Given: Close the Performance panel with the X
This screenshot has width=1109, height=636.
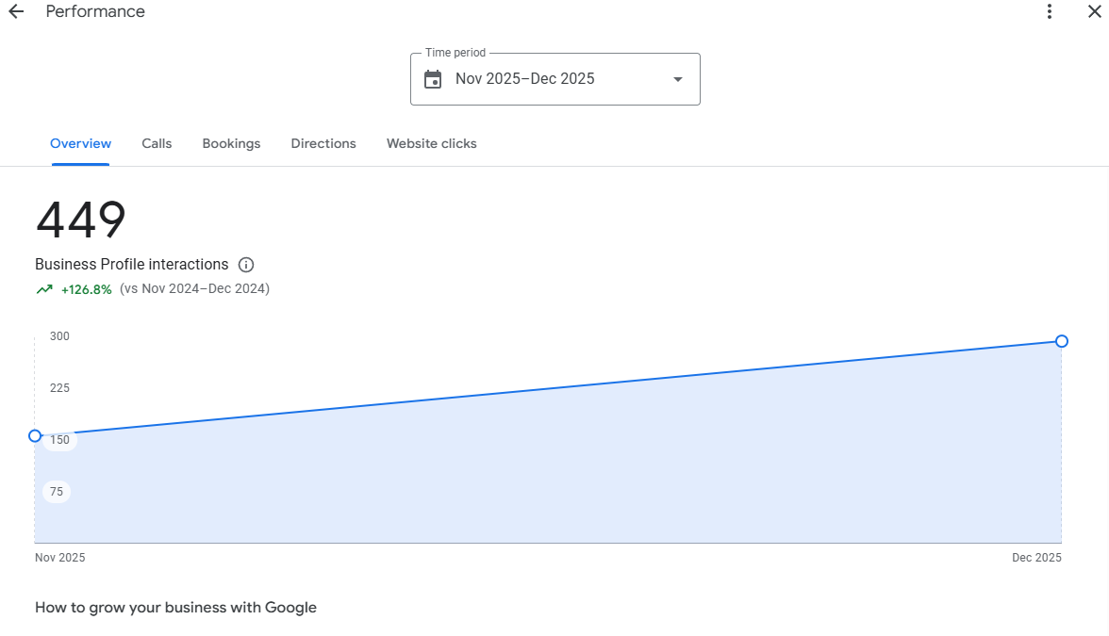Looking at the screenshot, I should click(x=1094, y=11).
